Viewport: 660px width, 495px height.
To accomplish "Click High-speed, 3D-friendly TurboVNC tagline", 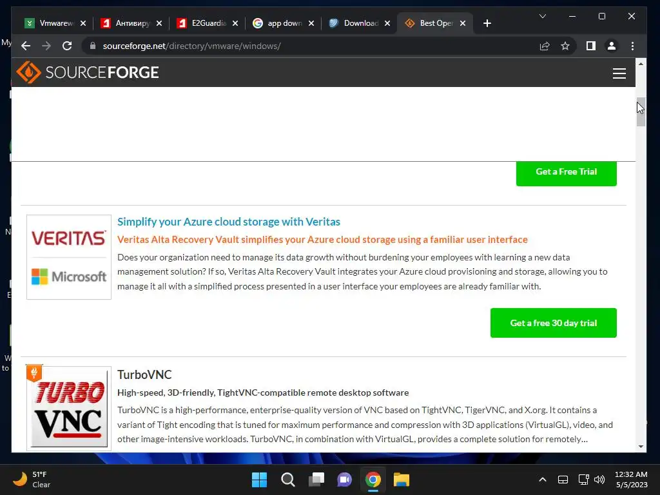I will click(x=263, y=393).
